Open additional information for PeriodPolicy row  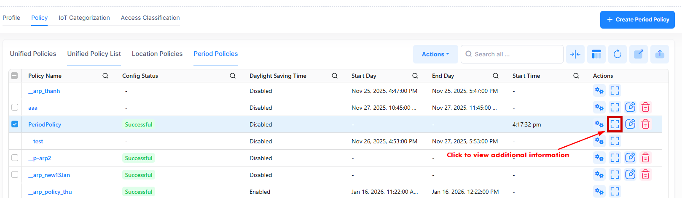click(615, 124)
